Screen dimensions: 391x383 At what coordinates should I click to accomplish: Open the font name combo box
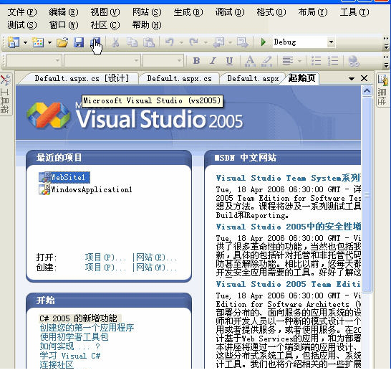click(x=102, y=61)
